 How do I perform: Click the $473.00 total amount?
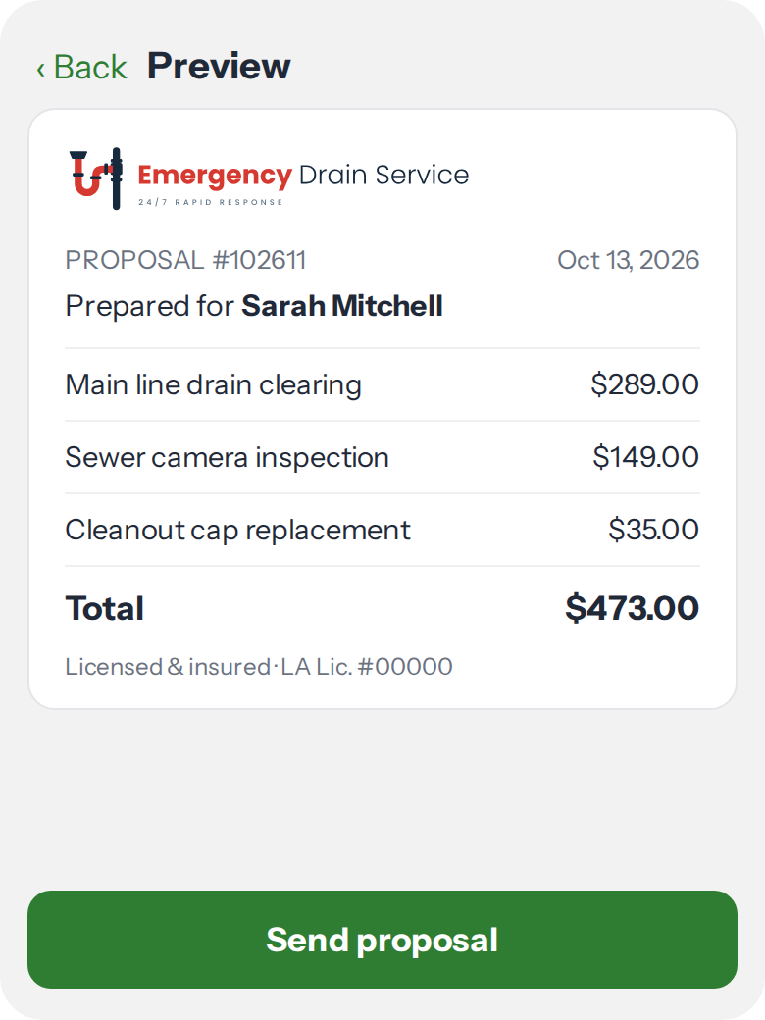pyautogui.click(x=633, y=608)
